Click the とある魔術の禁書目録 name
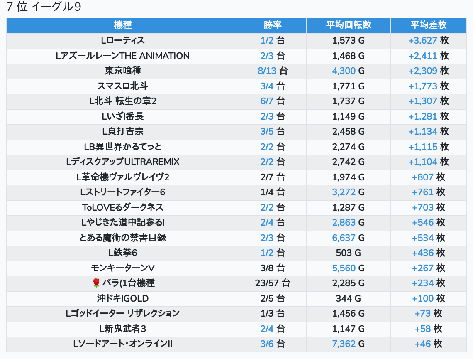This screenshot has width=473, height=359. [x=123, y=238]
